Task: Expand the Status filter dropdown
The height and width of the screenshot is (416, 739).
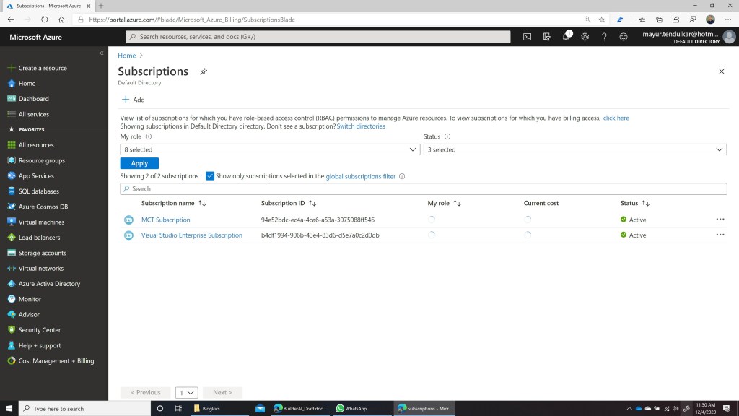Action: (x=574, y=149)
